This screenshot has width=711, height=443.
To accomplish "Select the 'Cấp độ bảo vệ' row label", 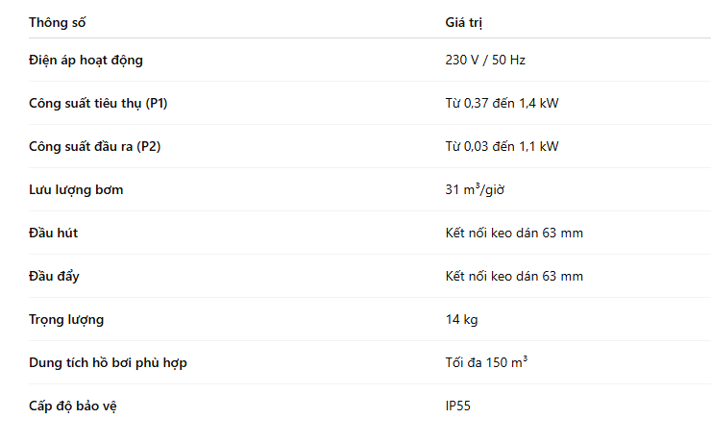I will click(73, 406).
